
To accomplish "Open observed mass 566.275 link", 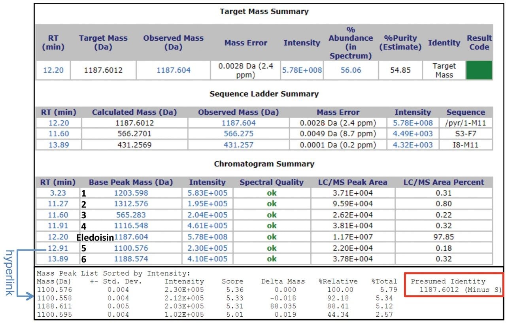I will pos(238,134).
